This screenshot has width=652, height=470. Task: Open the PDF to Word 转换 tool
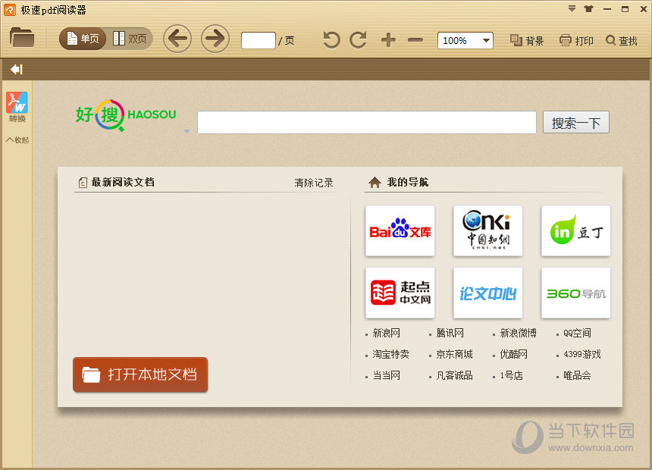pyautogui.click(x=17, y=107)
